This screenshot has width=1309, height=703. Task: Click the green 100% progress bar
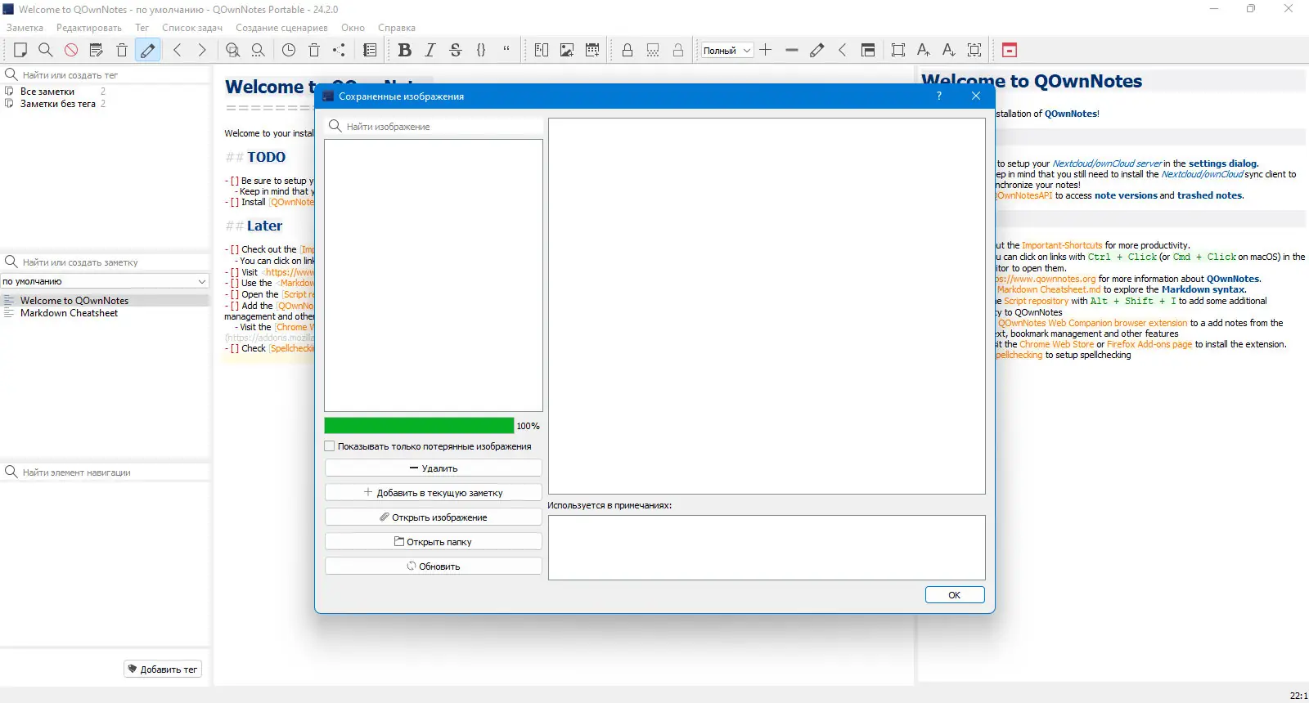419,426
